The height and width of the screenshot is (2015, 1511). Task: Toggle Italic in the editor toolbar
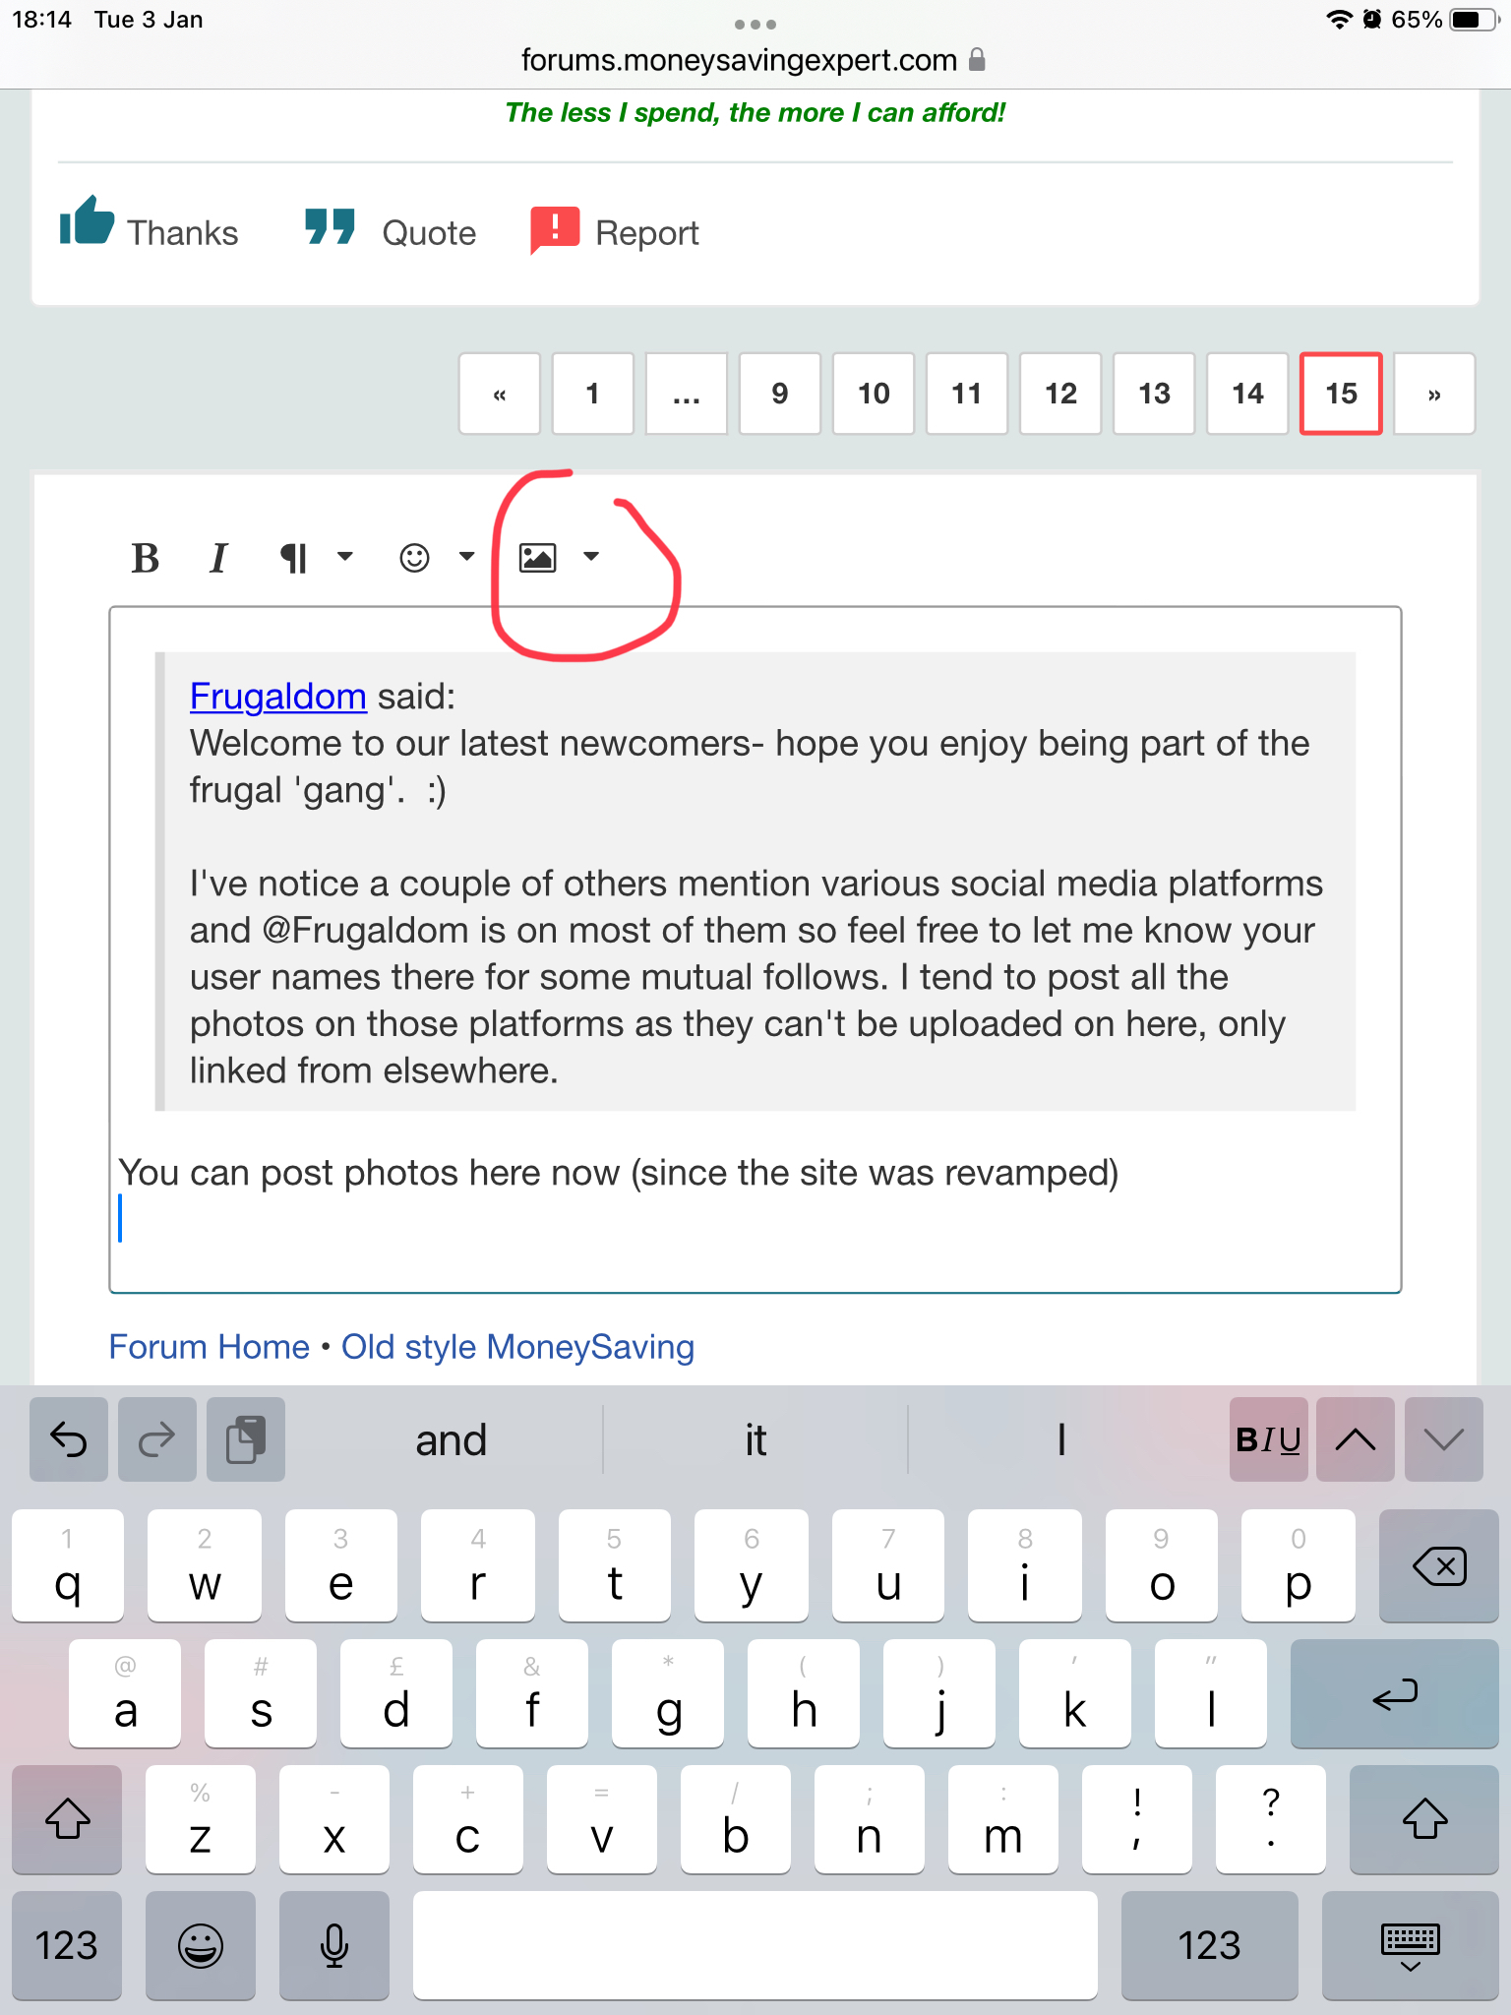218,558
